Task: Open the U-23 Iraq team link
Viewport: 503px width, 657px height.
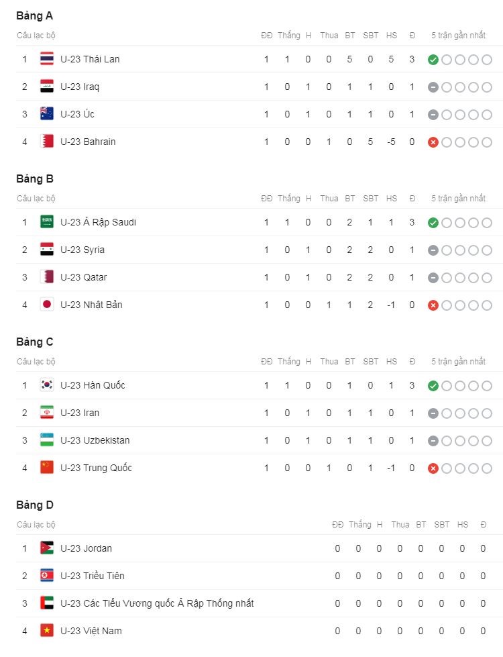Action: click(x=80, y=87)
